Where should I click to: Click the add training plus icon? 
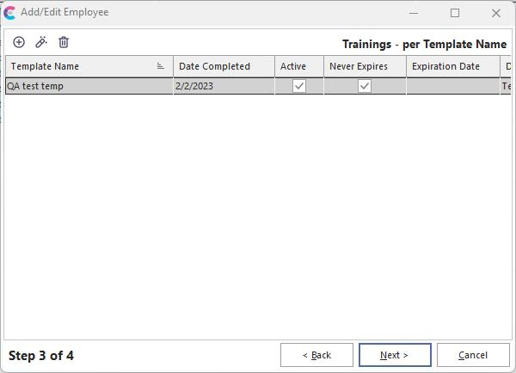click(x=19, y=42)
